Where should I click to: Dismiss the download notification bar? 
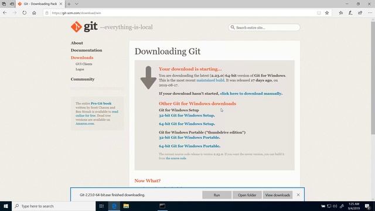tap(298, 195)
